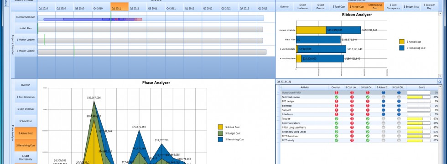Click Outsourced PMO red Overrun alert icon
This screenshot has width=447, height=164.
[337, 92]
